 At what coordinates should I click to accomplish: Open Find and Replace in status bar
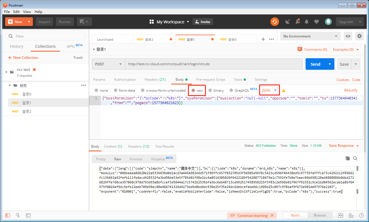tap(18, 215)
